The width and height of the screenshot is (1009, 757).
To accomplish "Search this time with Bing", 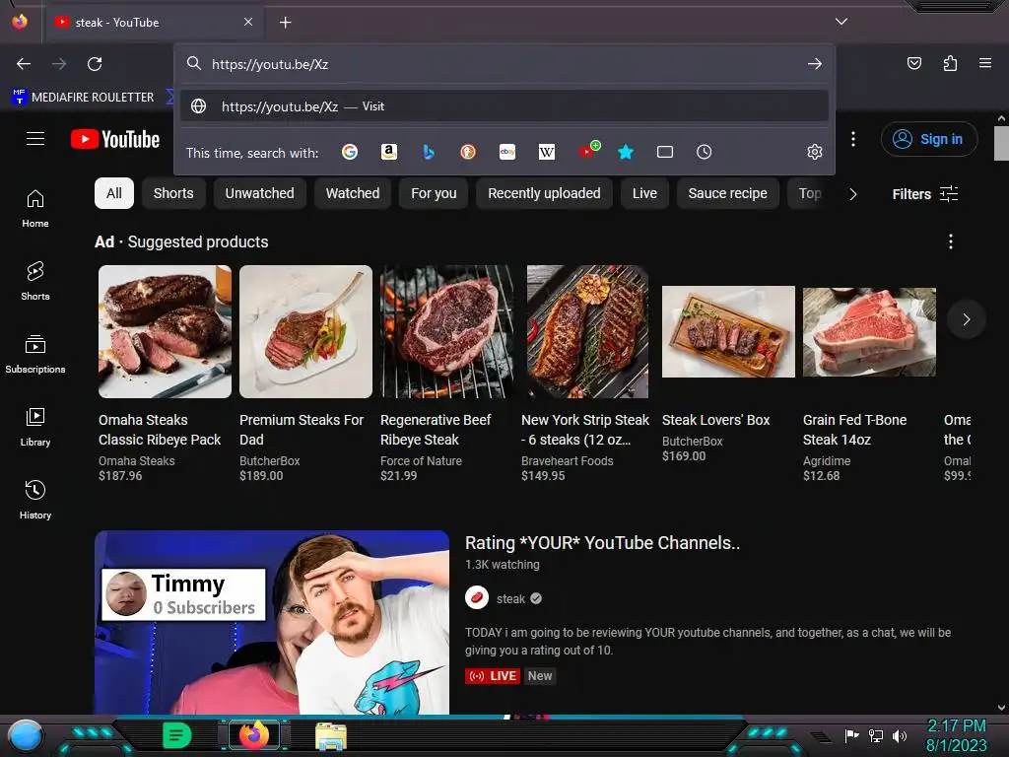I will pos(429,152).
